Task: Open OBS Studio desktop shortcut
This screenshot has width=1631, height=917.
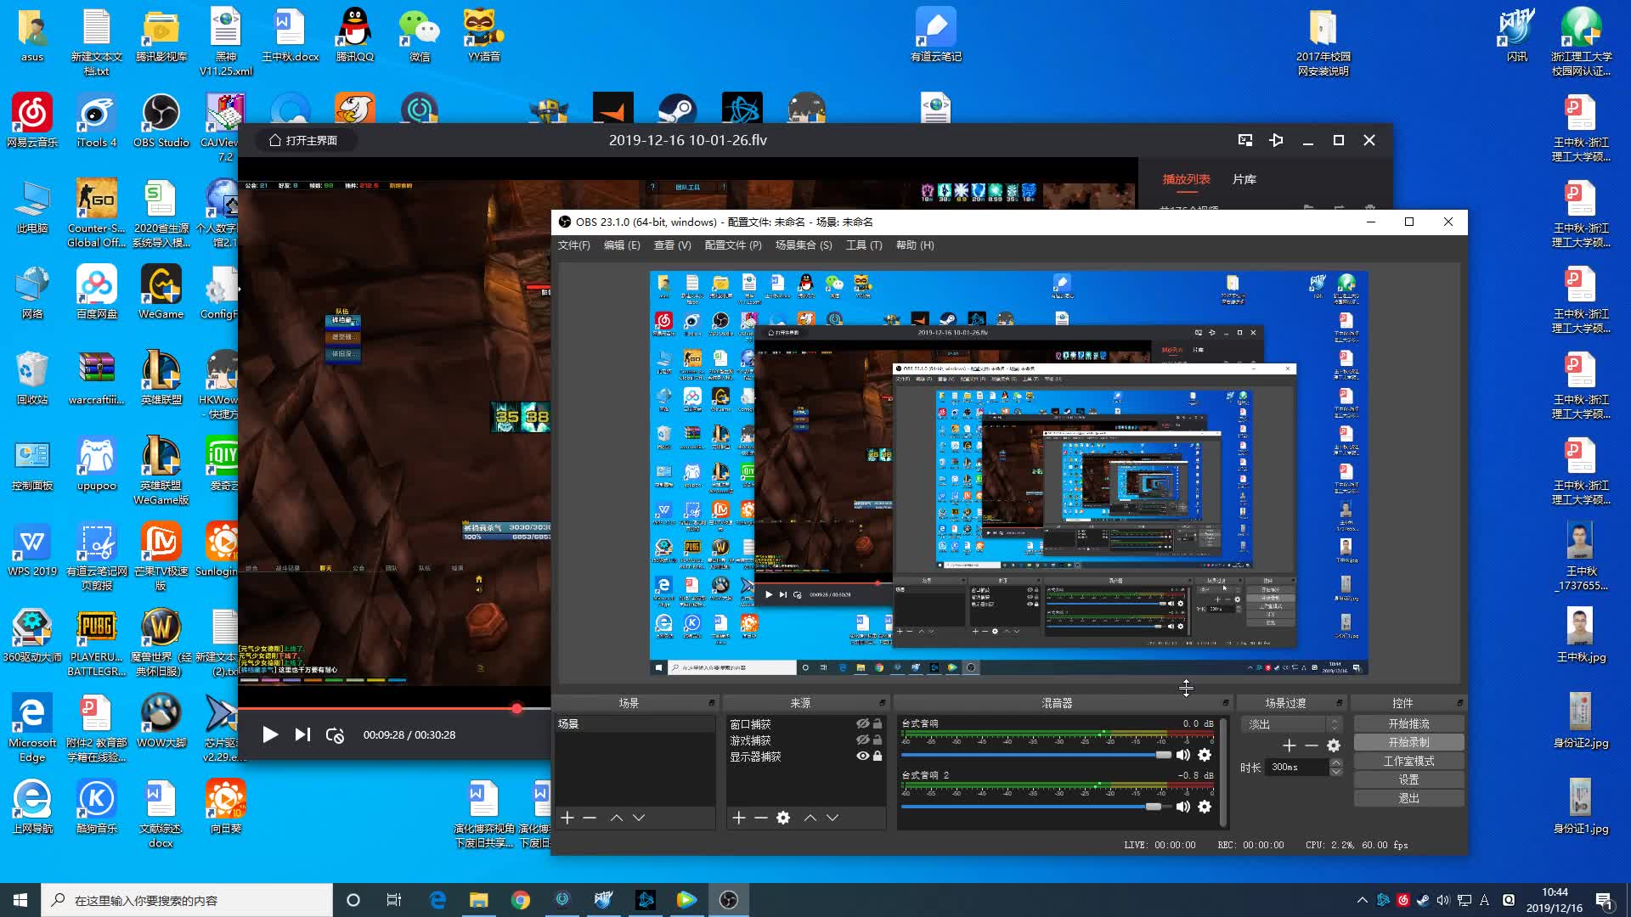Action: [x=161, y=121]
